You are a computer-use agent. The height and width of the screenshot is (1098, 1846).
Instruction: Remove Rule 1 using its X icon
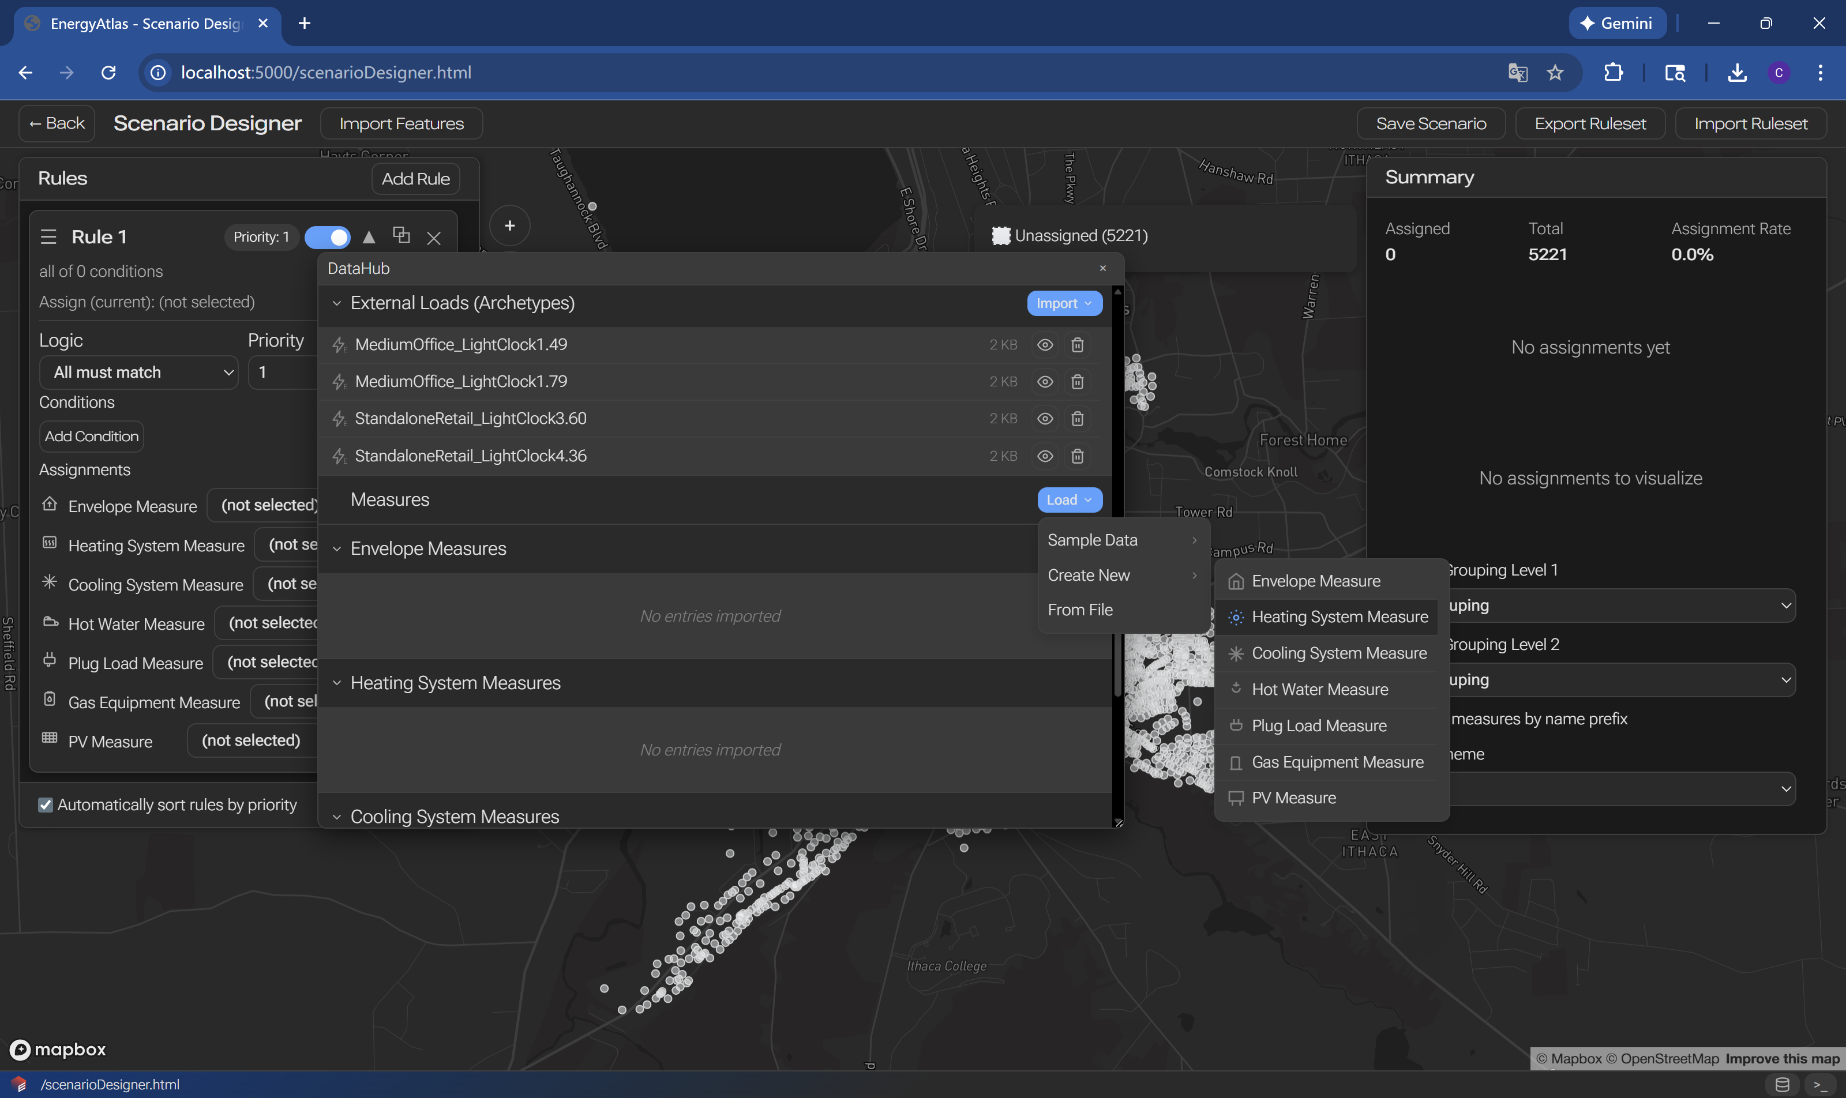click(434, 238)
